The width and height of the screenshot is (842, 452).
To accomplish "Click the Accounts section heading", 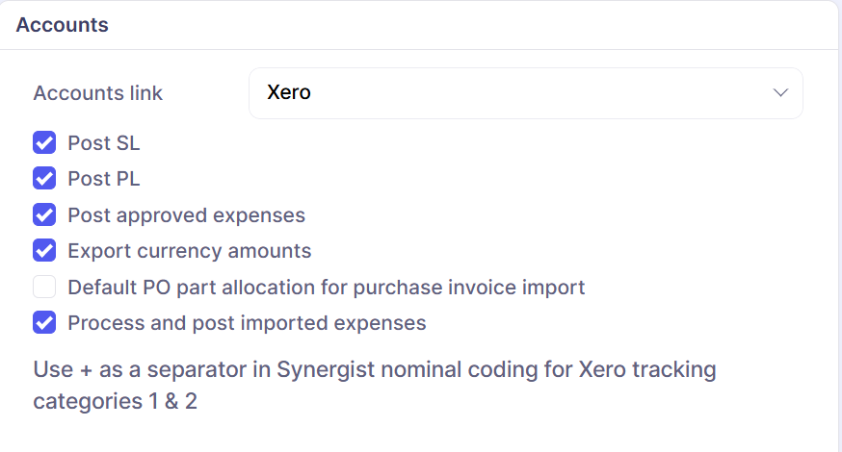I will click(x=62, y=25).
